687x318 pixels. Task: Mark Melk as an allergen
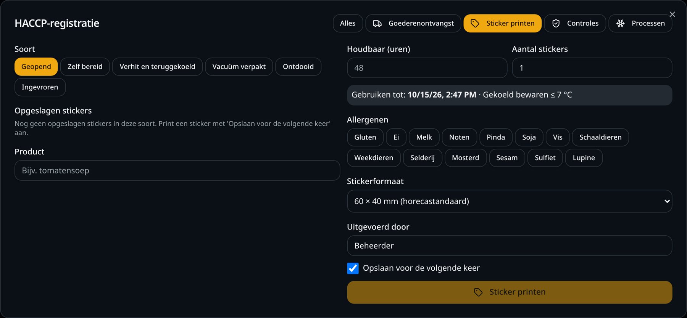click(x=424, y=137)
